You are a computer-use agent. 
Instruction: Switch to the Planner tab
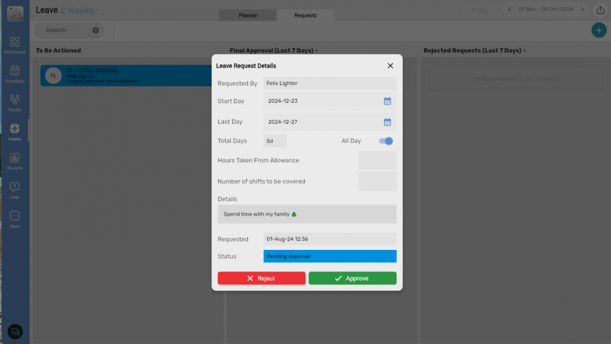(248, 15)
